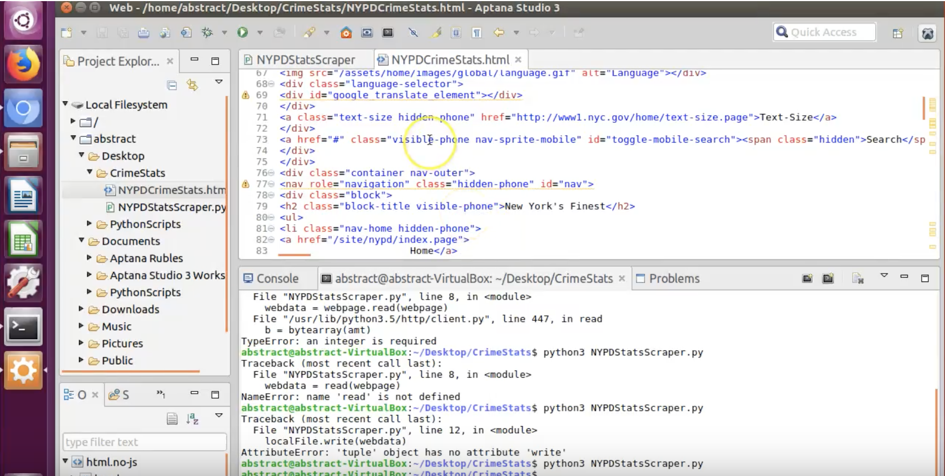Toggle block selection mode icon
Viewport: 945px width, 476px height.
(x=456, y=32)
